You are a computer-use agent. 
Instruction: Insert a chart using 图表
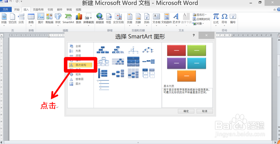point(79,19)
